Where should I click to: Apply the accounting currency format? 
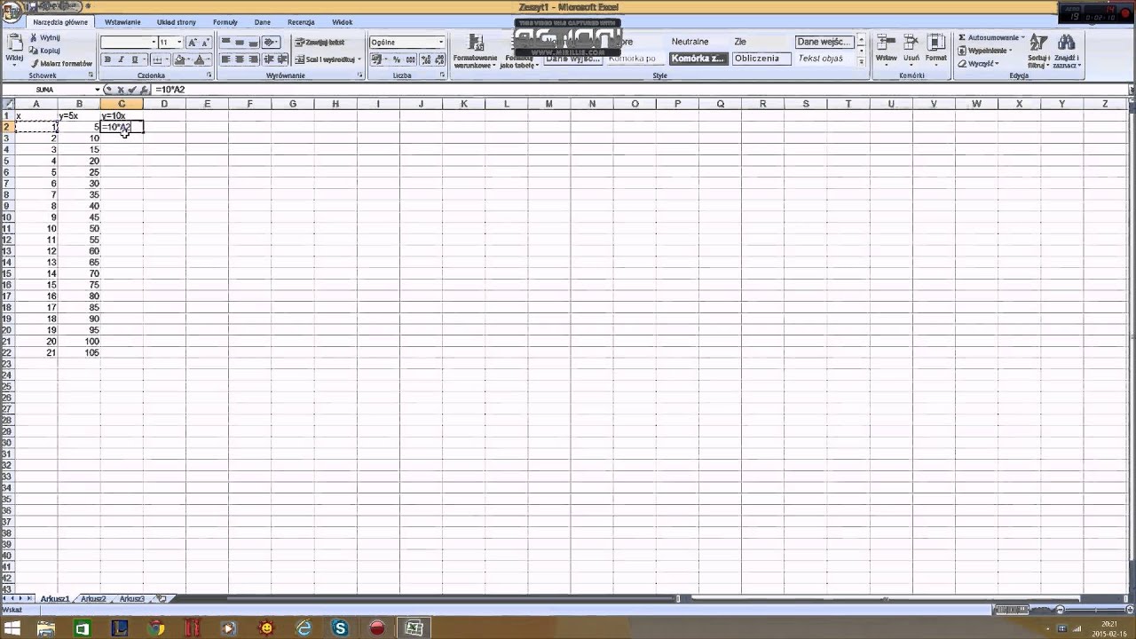[x=378, y=59]
